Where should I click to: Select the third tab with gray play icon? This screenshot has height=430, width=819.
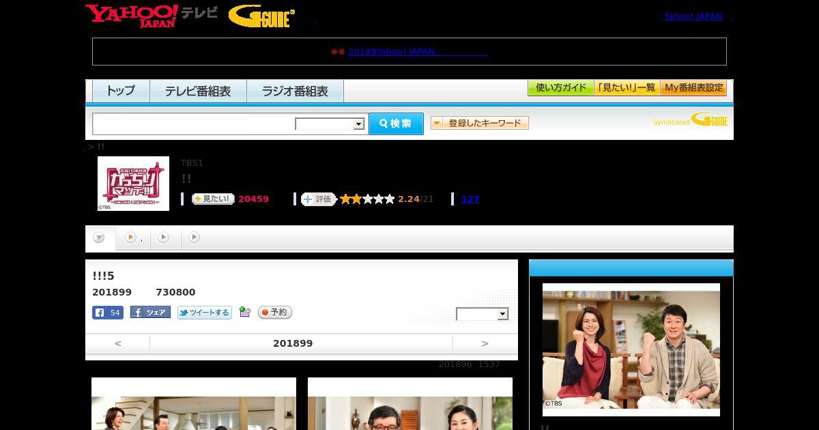tap(164, 238)
